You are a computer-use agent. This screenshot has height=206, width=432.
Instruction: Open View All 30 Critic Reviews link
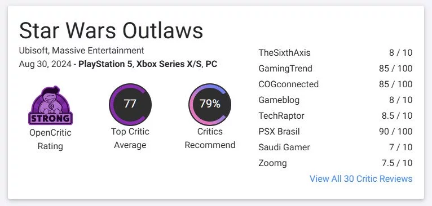[x=361, y=179]
